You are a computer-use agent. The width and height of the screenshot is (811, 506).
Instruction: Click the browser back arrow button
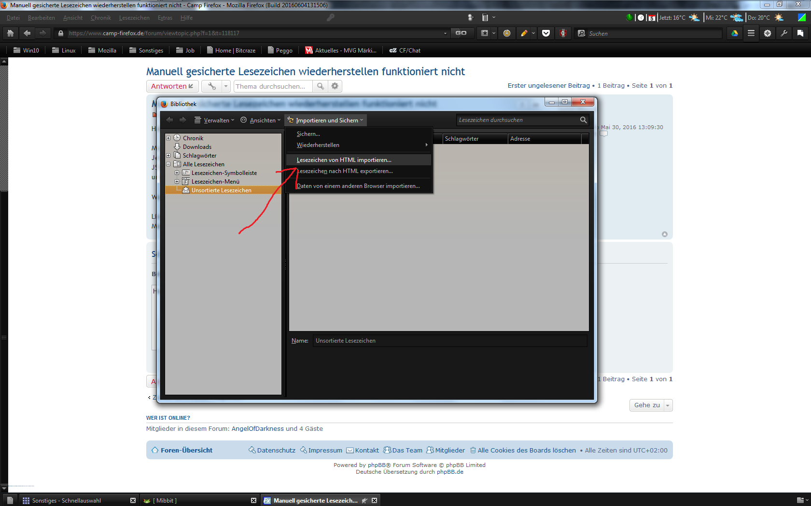(x=27, y=33)
